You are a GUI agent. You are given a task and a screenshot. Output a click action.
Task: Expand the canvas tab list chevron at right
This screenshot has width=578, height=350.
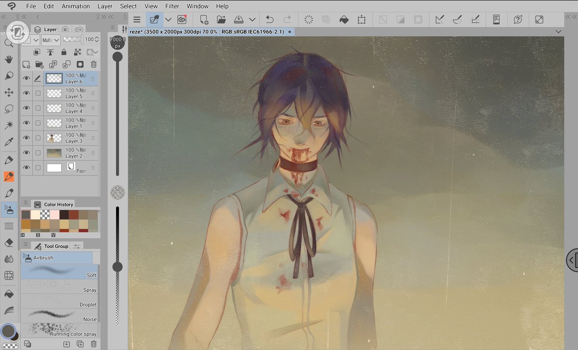pyautogui.click(x=559, y=31)
